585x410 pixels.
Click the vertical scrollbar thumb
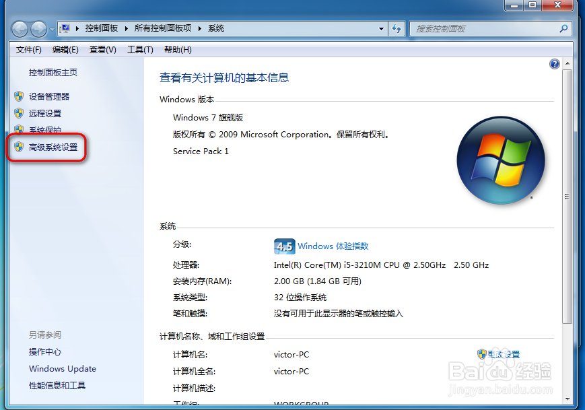point(567,196)
